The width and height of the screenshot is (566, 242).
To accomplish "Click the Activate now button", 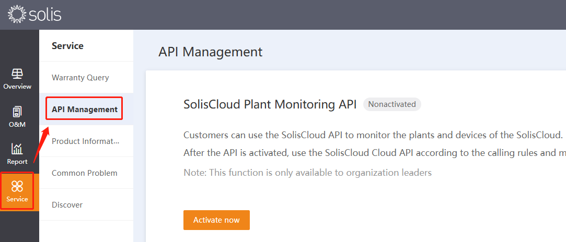I will pyautogui.click(x=216, y=220).
